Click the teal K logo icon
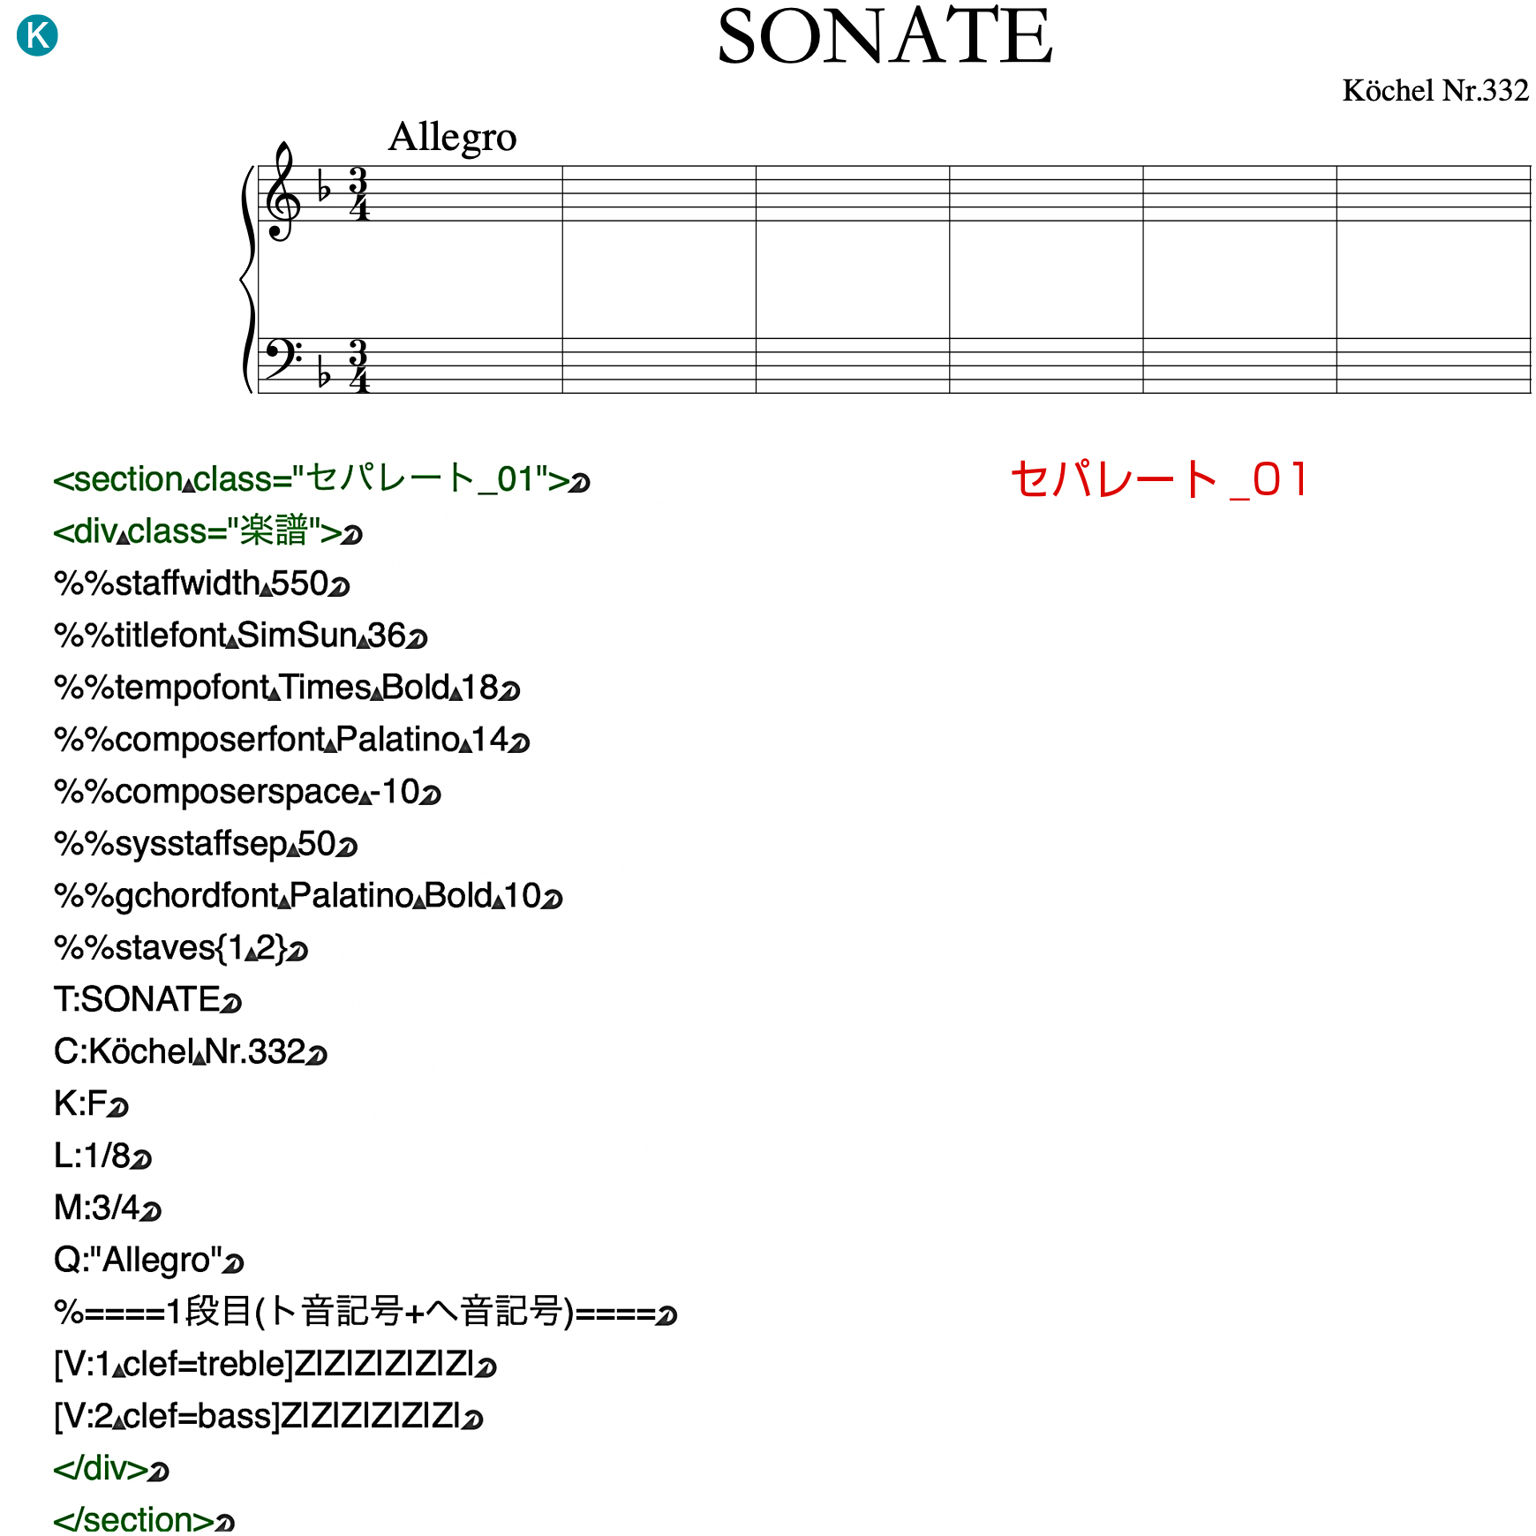The image size is (1536, 1536). (x=37, y=36)
